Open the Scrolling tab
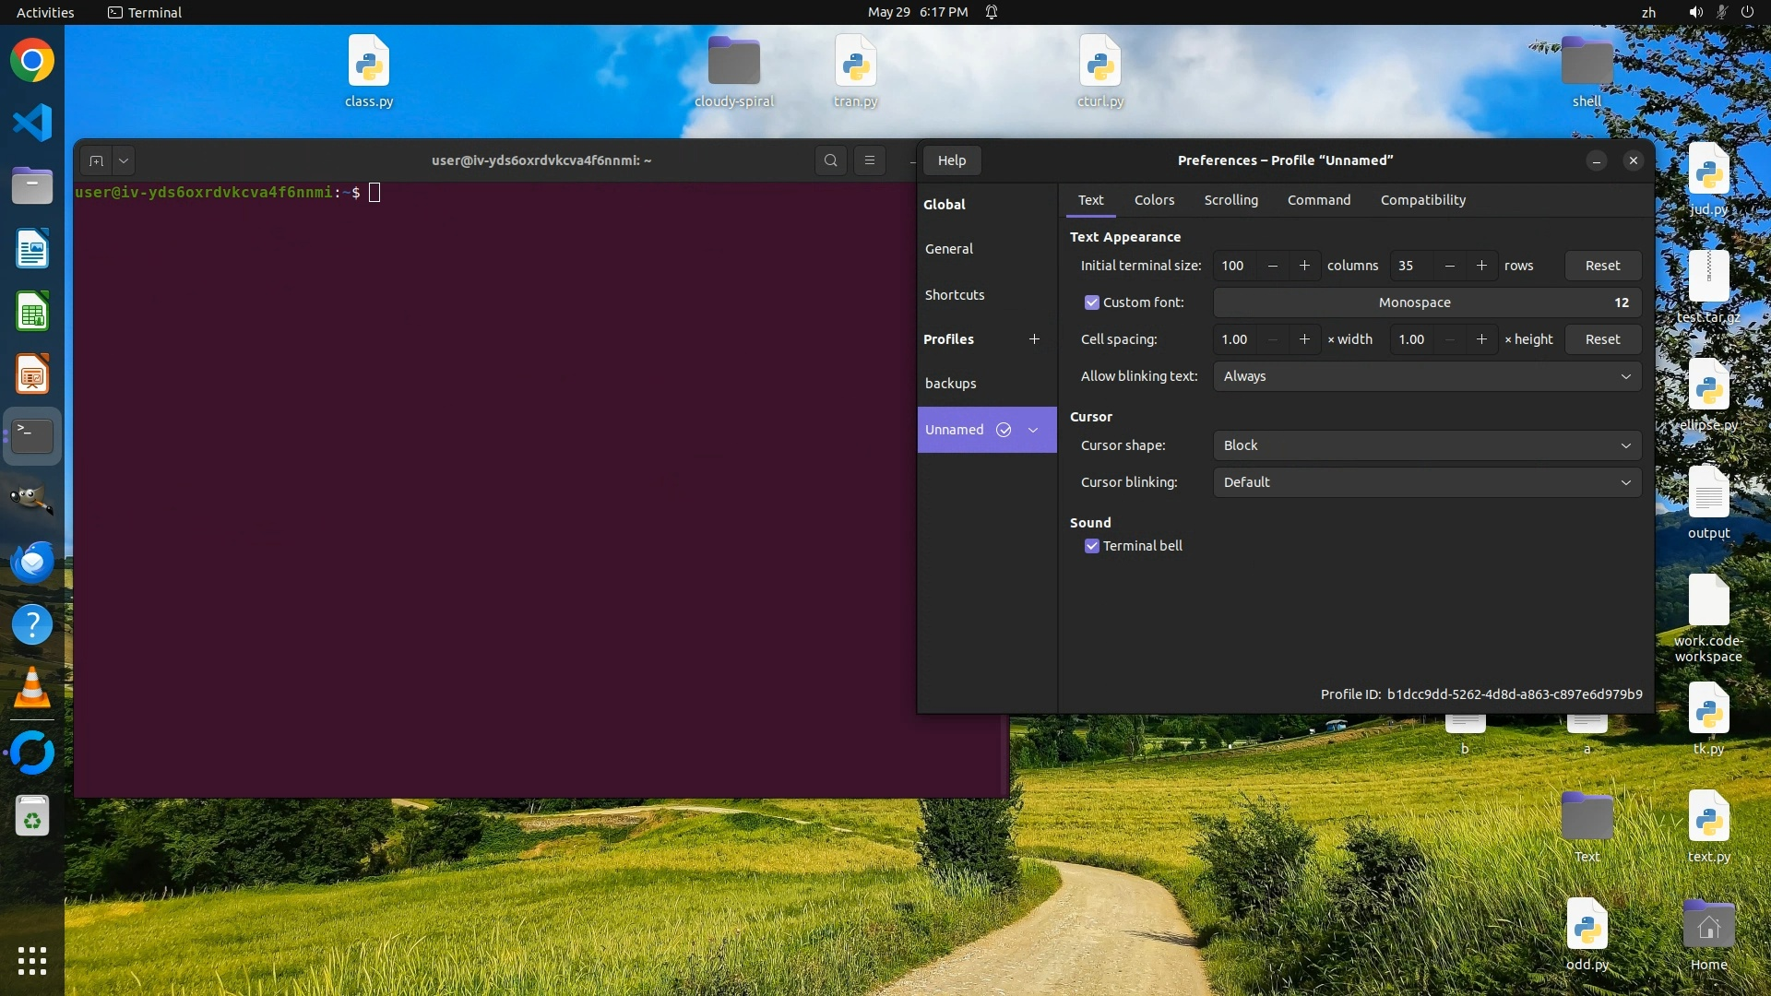The height and width of the screenshot is (996, 1771). pyautogui.click(x=1230, y=200)
